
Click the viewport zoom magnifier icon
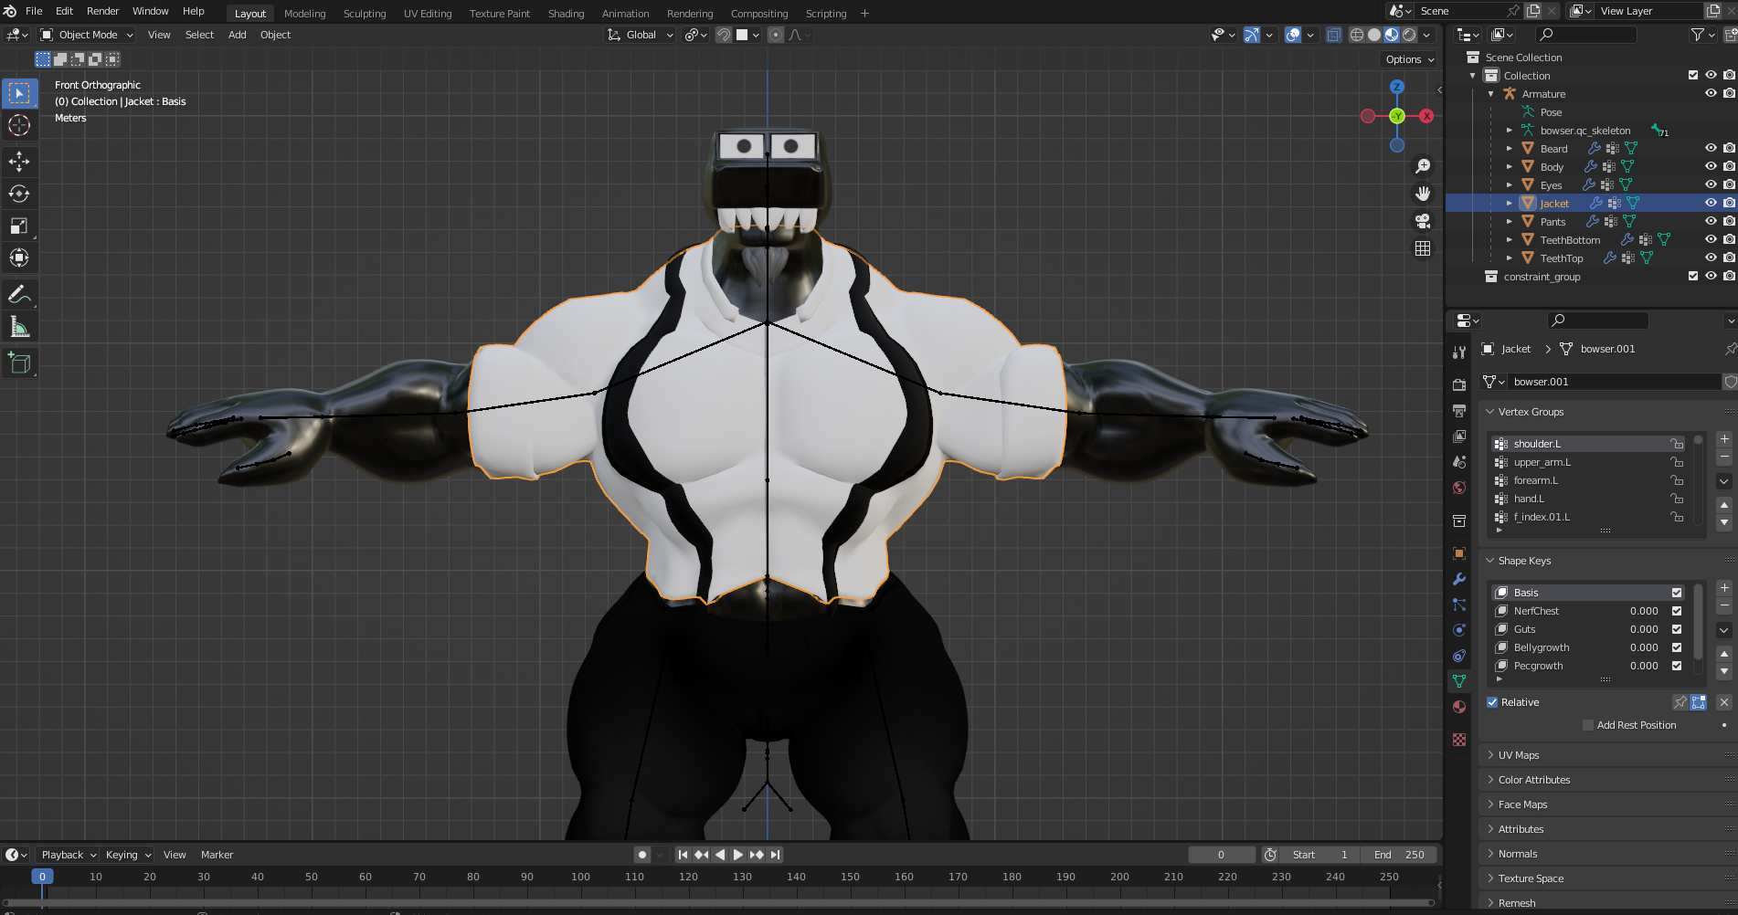click(1423, 166)
